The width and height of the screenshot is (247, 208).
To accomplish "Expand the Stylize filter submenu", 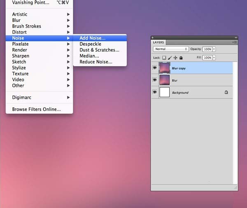I will (x=40, y=68).
